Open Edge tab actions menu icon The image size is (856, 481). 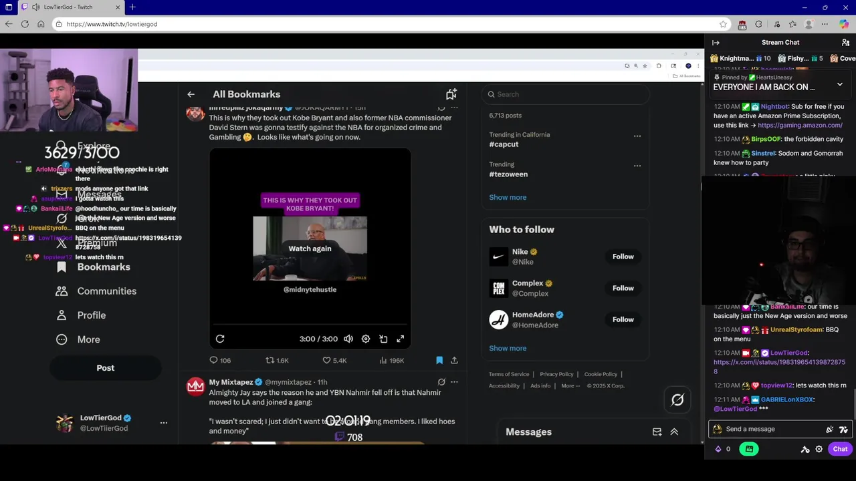click(x=9, y=7)
